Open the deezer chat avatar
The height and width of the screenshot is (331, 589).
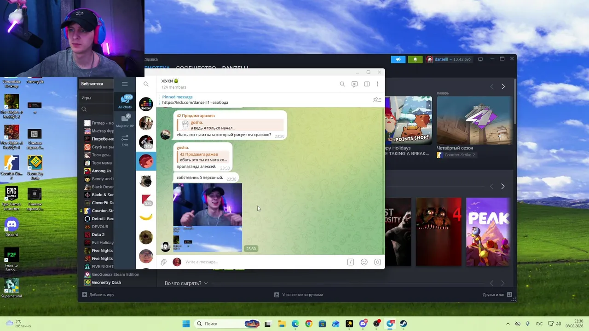coord(146,104)
